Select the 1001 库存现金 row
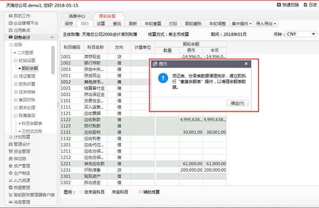This screenshot has height=208, width=319. click(x=143, y=56)
